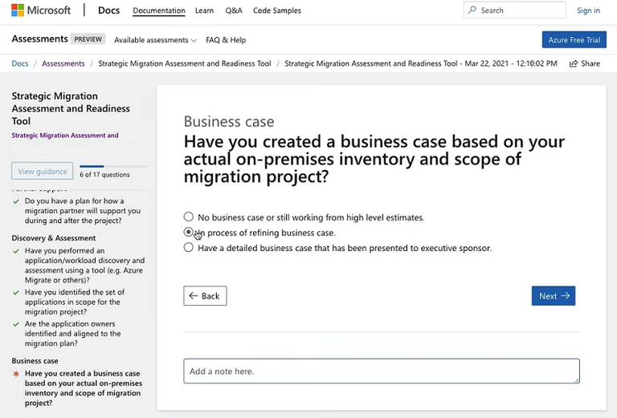Click the Microsoft logo icon
This screenshot has width=617, height=418.
(18, 10)
